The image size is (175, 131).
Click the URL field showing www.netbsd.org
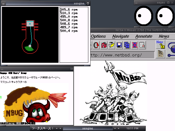[x=122, y=55]
